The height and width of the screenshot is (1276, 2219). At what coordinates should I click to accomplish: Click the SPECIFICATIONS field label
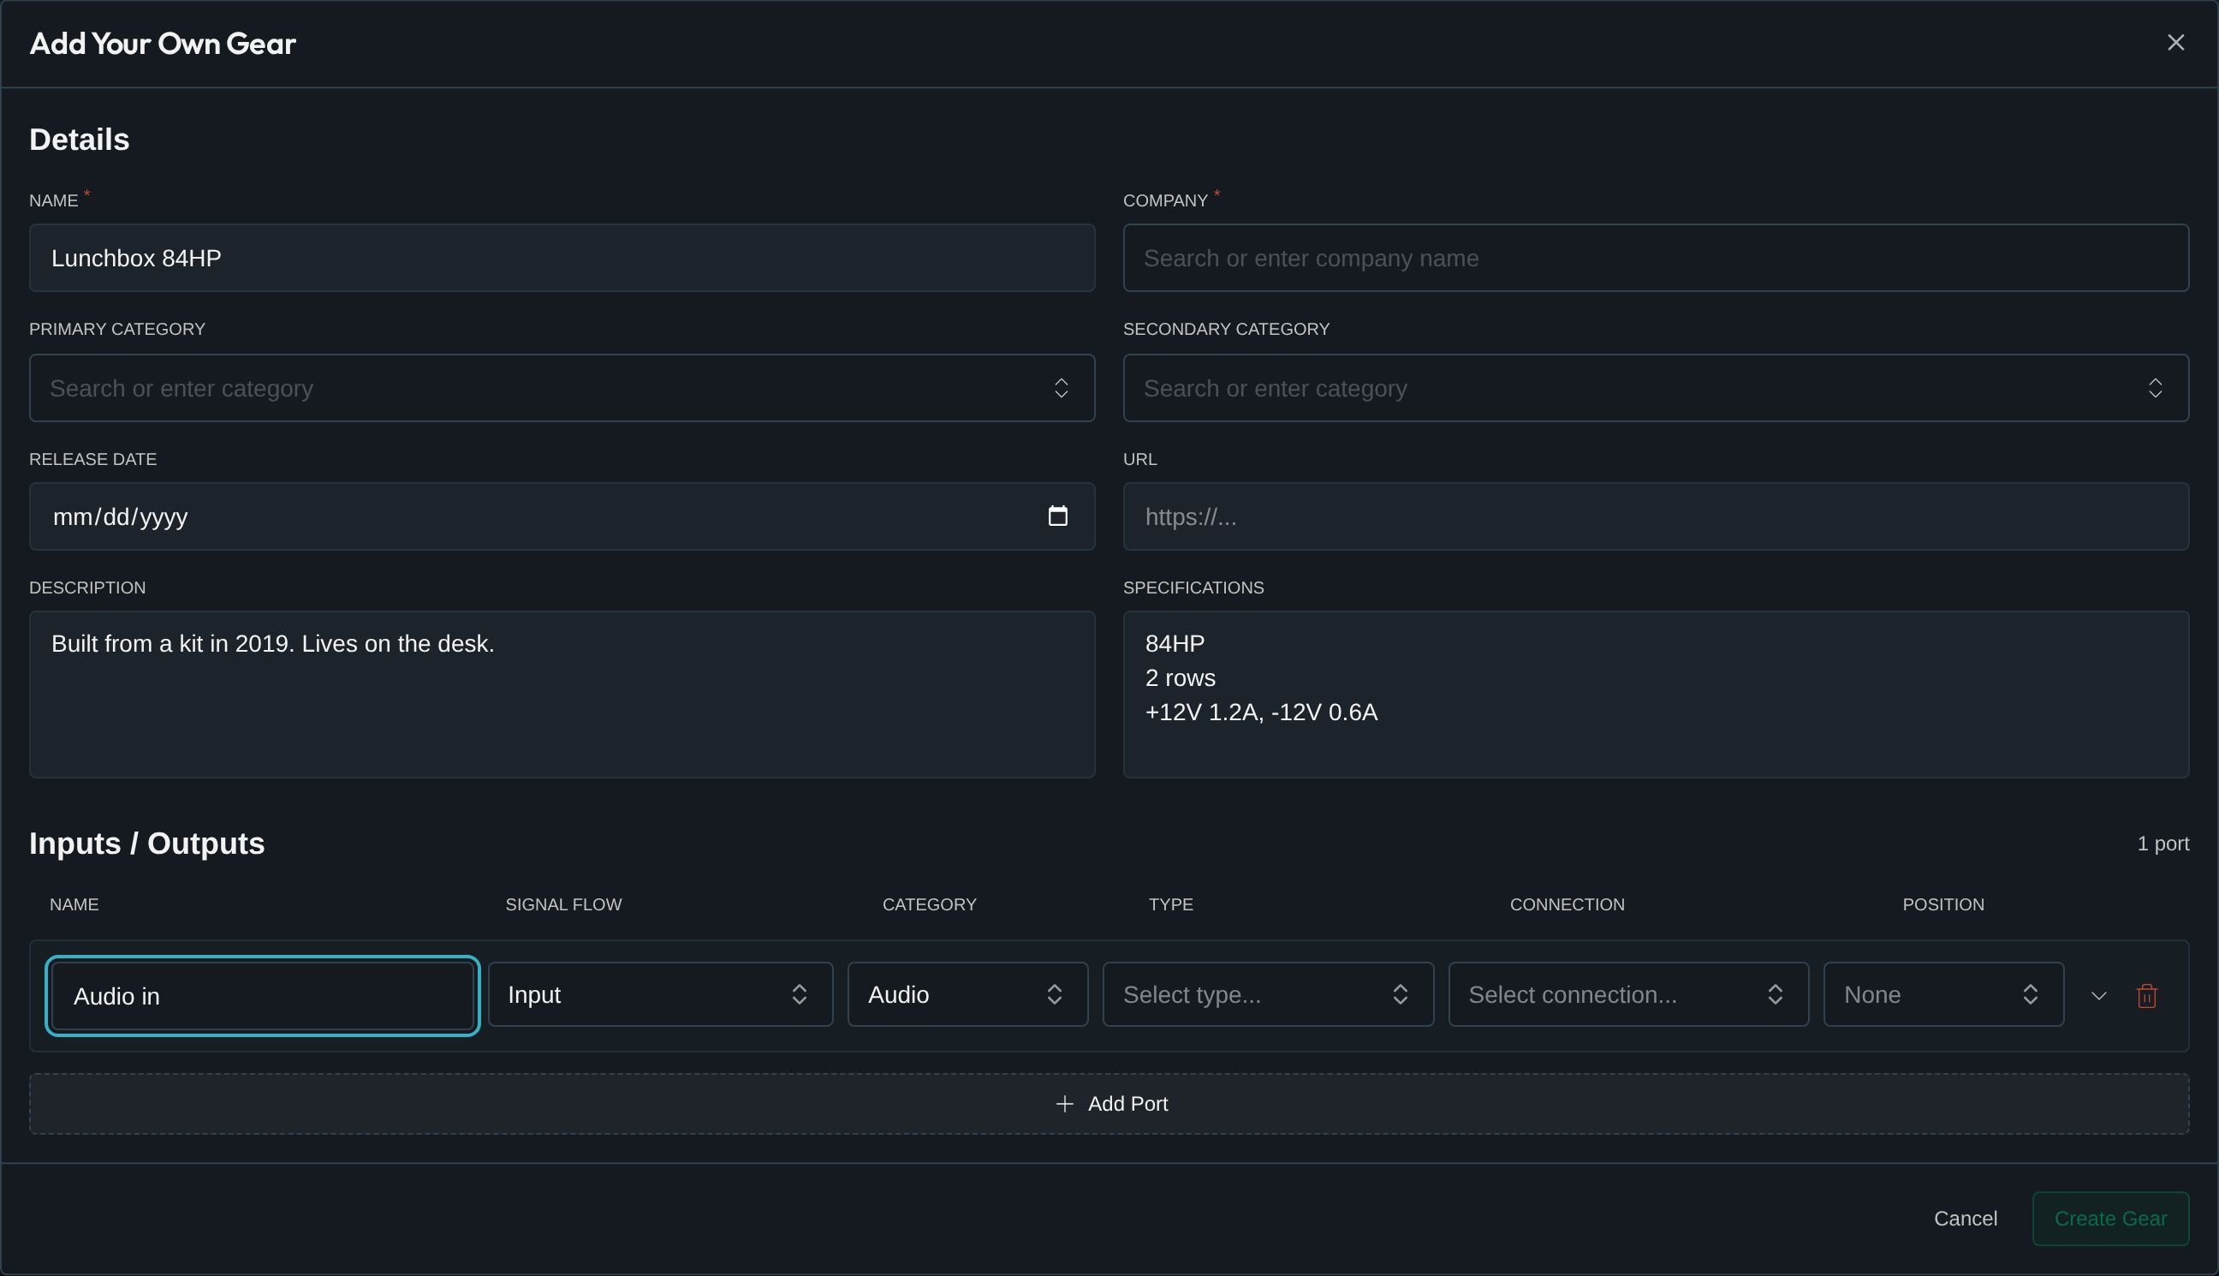(x=1193, y=588)
